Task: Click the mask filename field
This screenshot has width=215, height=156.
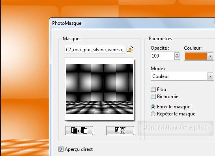Action: pos(95,50)
